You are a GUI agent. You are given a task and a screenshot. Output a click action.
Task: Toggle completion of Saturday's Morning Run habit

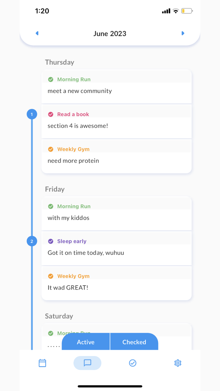click(51, 333)
